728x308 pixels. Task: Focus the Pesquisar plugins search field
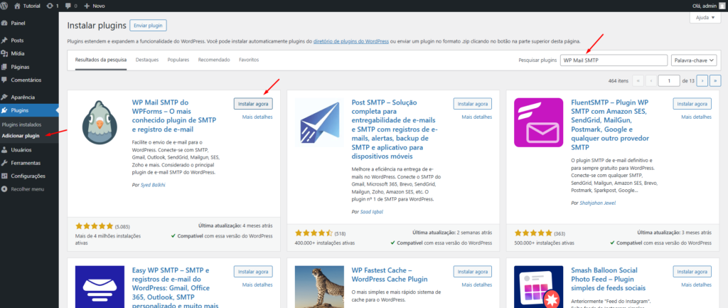pyautogui.click(x=614, y=60)
